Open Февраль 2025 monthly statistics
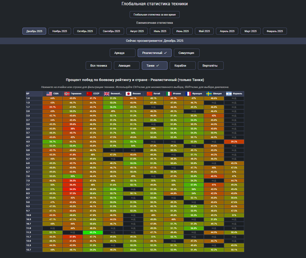 tap(275, 31)
